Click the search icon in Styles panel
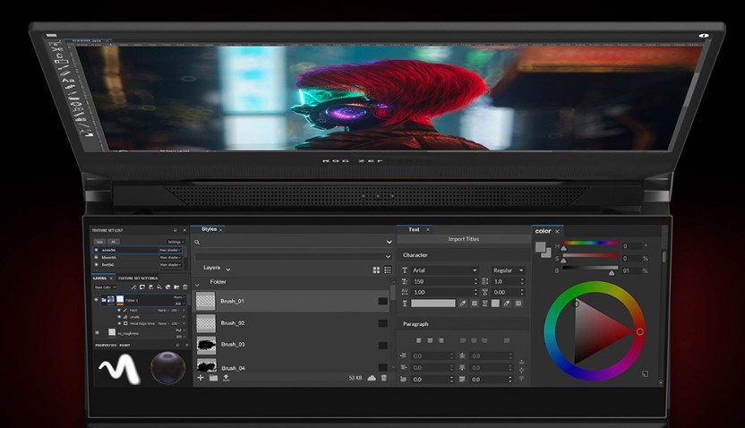Image resolution: width=745 pixels, height=428 pixels. click(x=197, y=243)
